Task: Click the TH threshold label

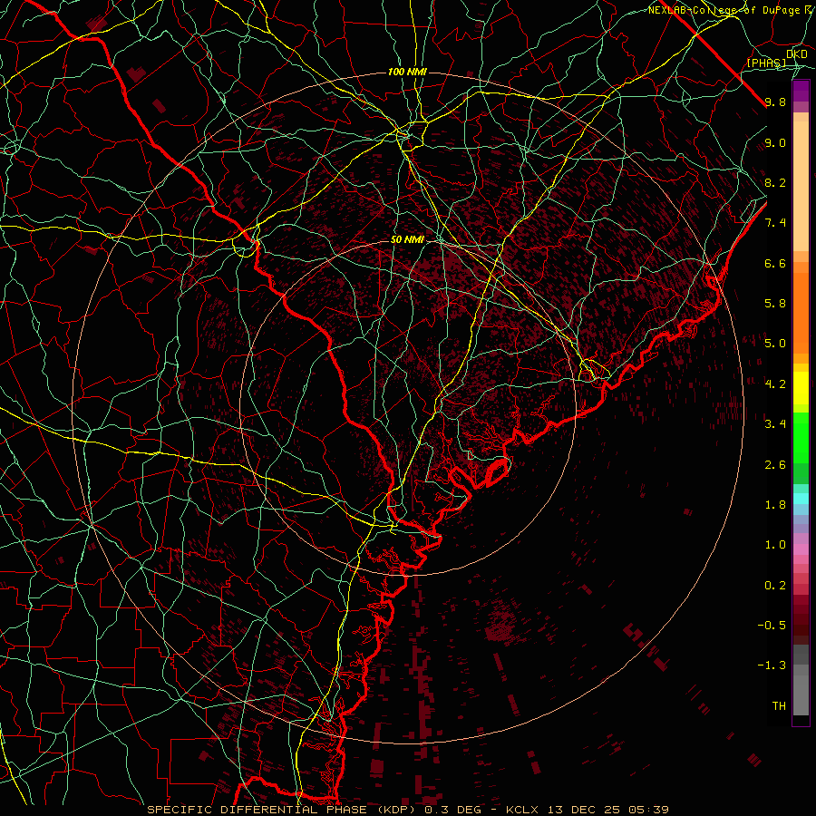Action: [779, 706]
